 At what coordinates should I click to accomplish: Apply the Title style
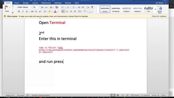click(148, 9)
